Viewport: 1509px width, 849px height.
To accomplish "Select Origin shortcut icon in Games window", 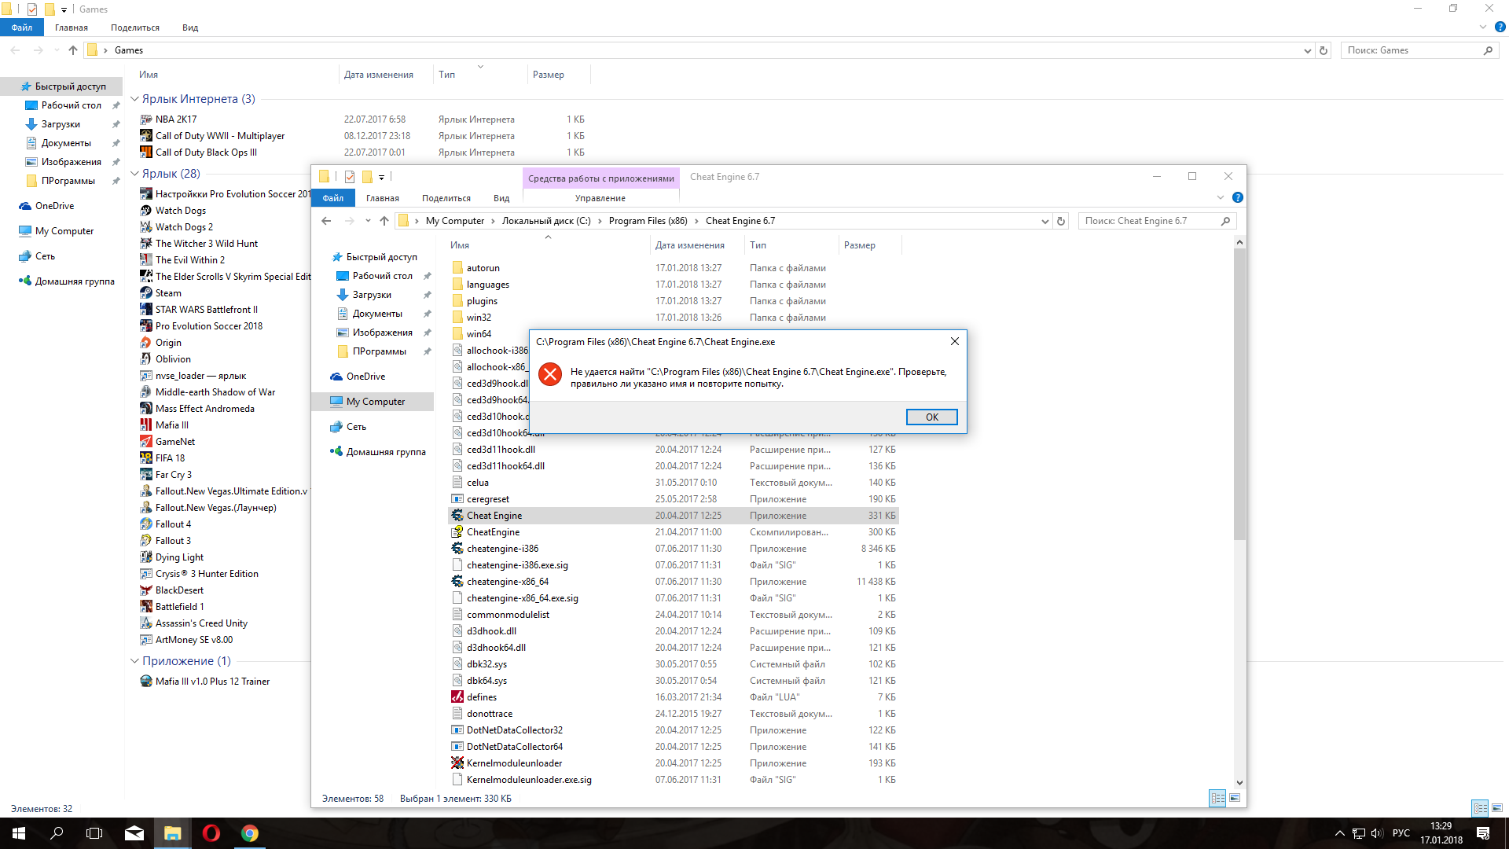I will click(146, 343).
